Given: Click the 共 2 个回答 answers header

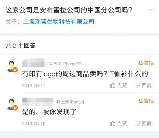Looking at the screenshot, I should coord(21,46).
